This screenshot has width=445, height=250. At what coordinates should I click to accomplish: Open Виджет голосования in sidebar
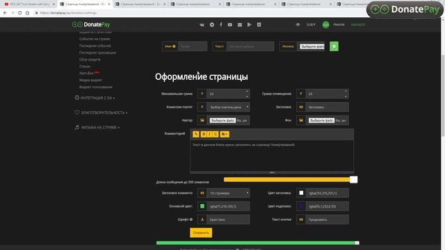point(96,87)
